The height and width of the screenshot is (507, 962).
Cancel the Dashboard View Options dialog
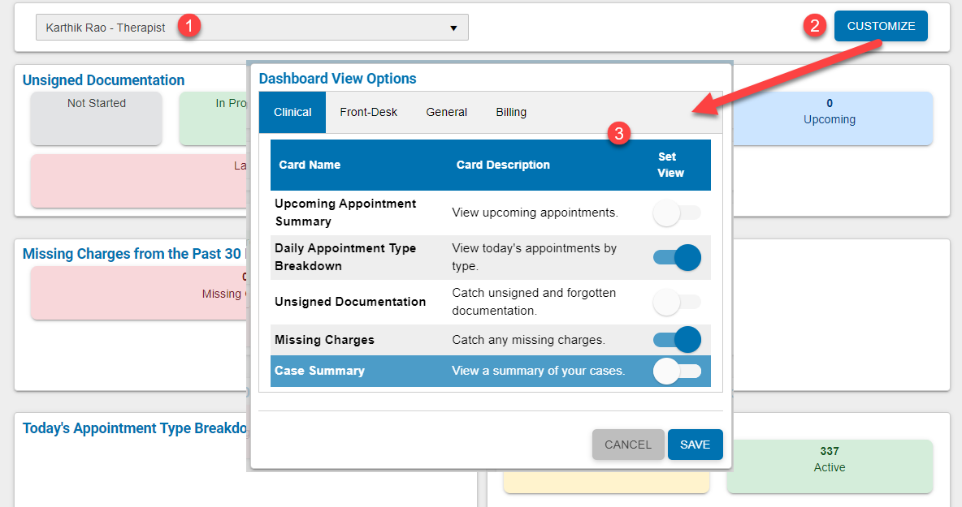pos(628,445)
